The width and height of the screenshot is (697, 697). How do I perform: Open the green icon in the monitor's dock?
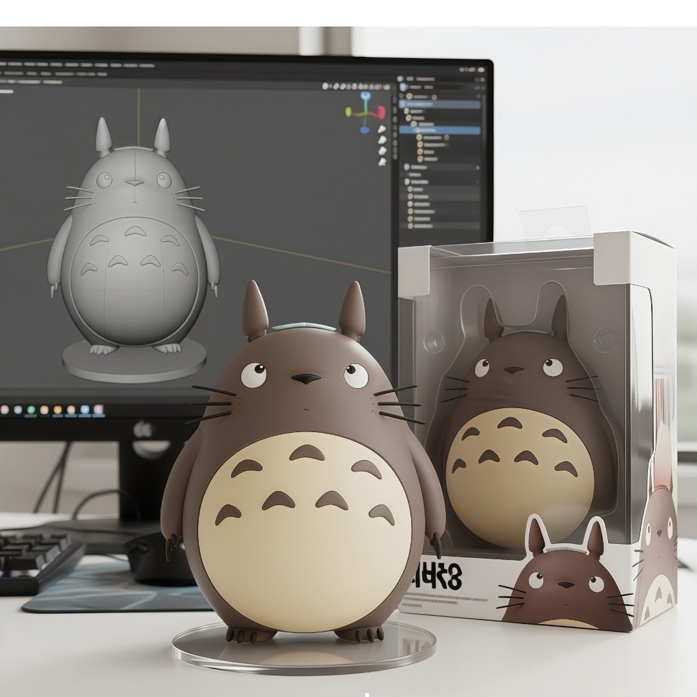pyautogui.click(x=31, y=410)
